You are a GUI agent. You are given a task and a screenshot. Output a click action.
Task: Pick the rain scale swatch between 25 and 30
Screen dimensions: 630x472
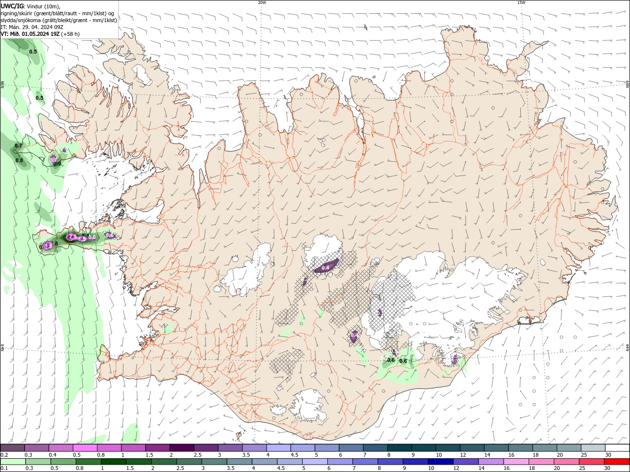click(591, 462)
